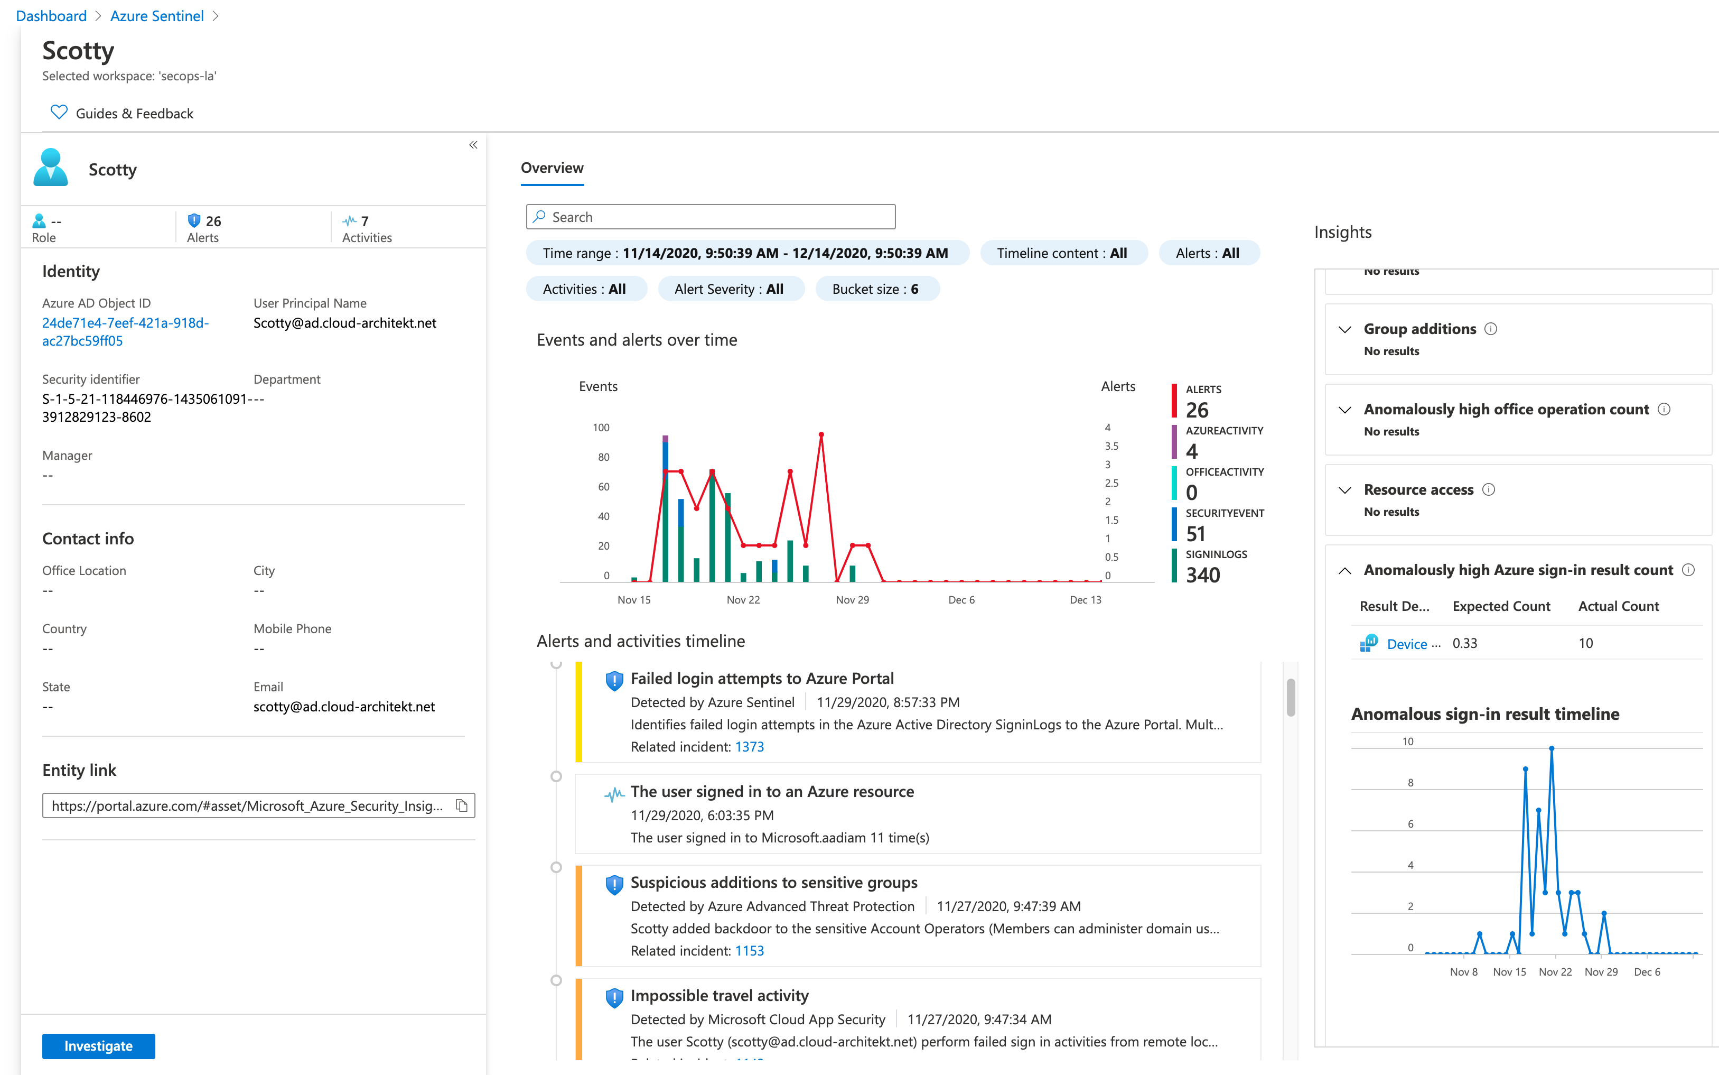Image resolution: width=1719 pixels, height=1075 pixels.
Task: Click info icon beside Anomalously high Azure sign-in result count
Action: pyautogui.click(x=1689, y=570)
